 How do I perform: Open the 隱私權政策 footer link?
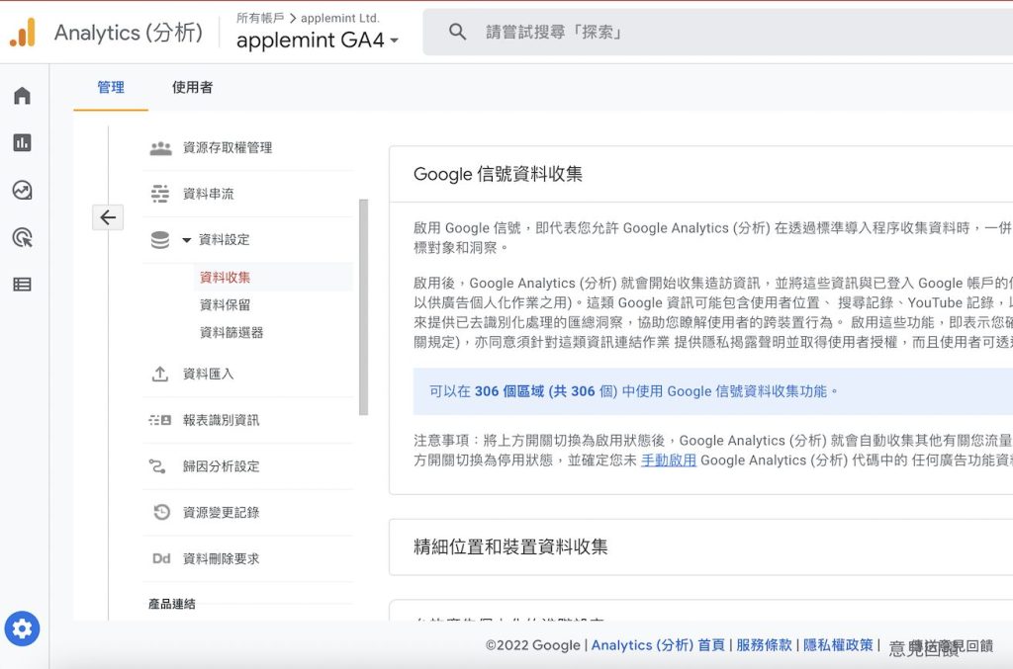[838, 645]
